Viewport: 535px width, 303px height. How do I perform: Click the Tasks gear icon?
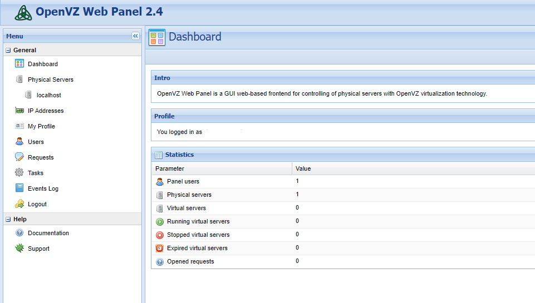(19, 172)
